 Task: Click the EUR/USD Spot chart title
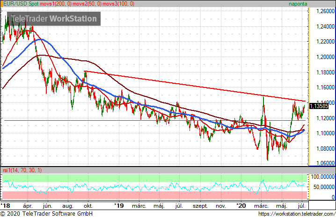point(21,4)
